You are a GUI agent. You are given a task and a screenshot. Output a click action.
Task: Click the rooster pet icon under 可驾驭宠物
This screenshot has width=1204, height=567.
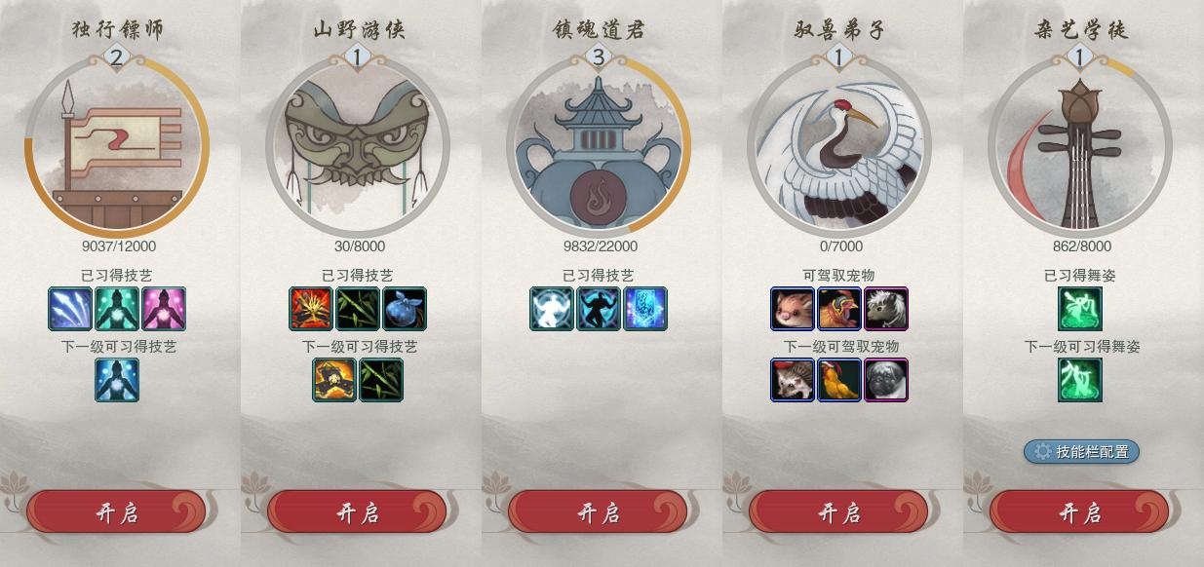tap(839, 309)
